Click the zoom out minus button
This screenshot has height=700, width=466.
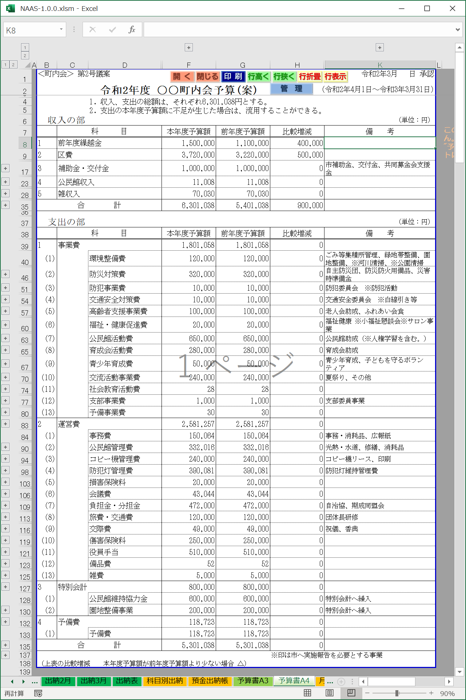(367, 693)
